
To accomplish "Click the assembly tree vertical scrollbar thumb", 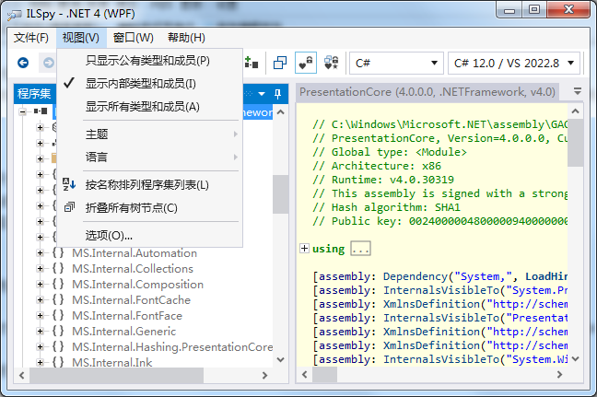I will coord(280,193).
